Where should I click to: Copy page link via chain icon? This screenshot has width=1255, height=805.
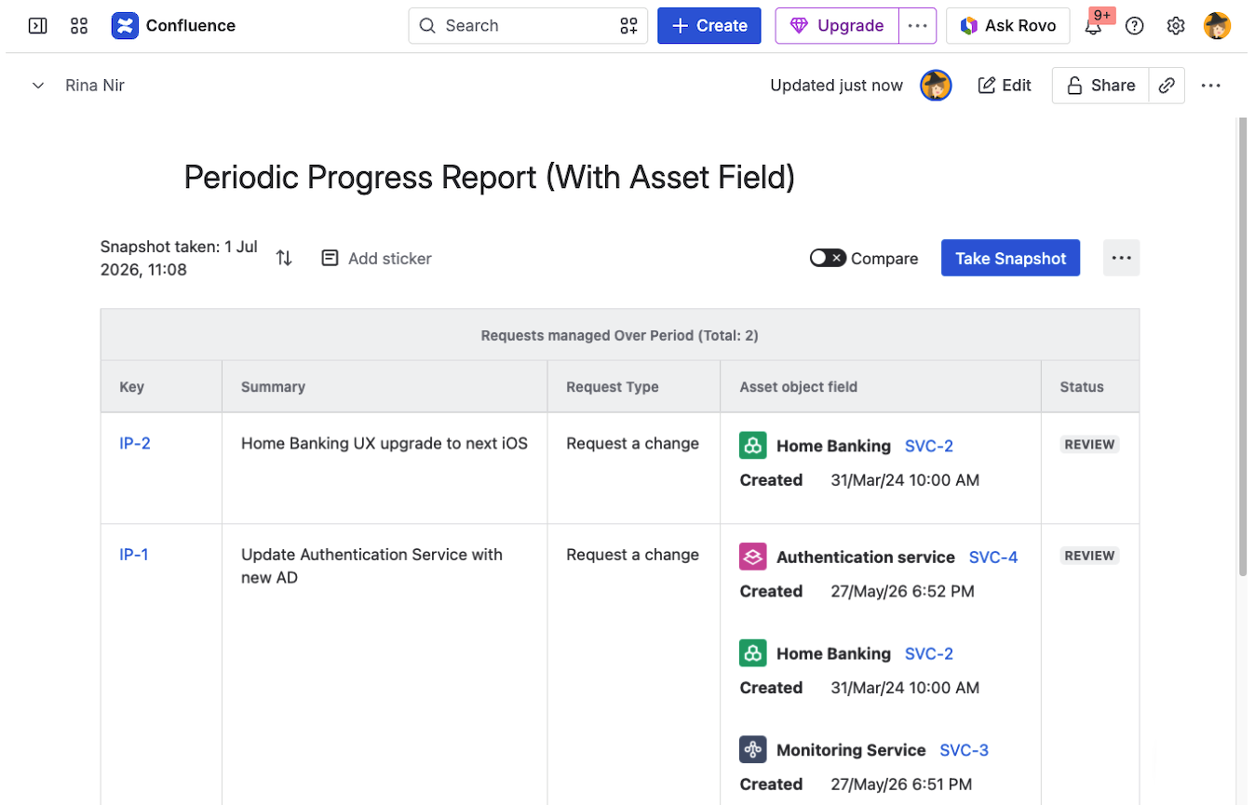(1167, 86)
